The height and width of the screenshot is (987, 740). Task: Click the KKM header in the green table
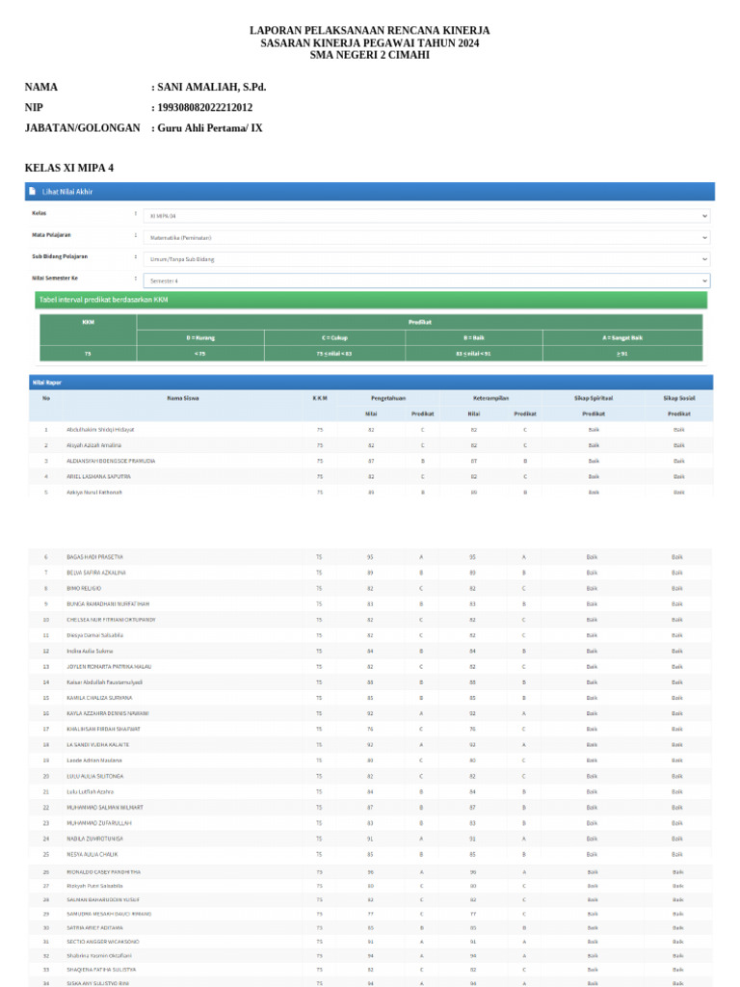click(x=88, y=322)
